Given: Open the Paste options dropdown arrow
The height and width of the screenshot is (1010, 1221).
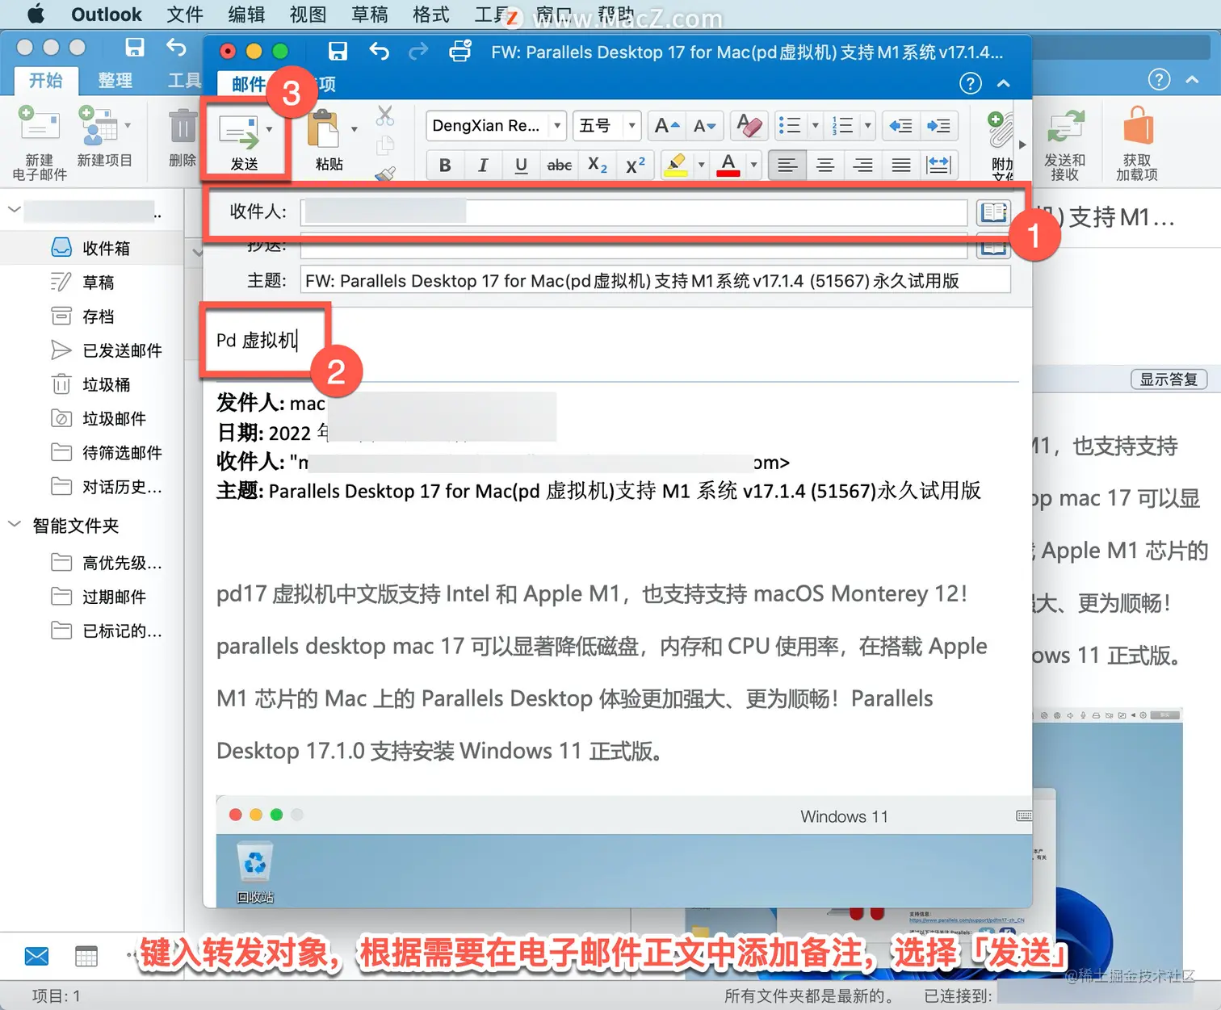Looking at the screenshot, I should point(354,129).
